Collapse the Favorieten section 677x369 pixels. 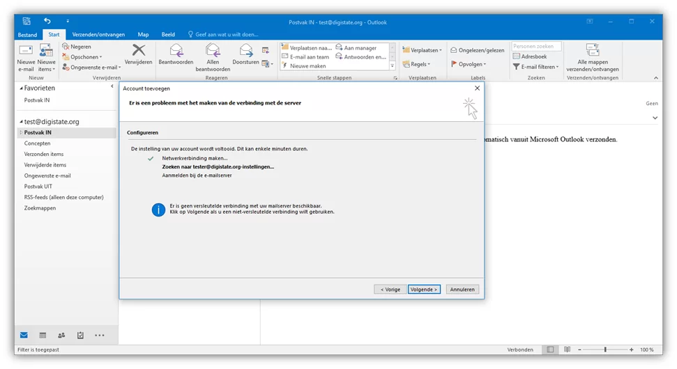21,88
